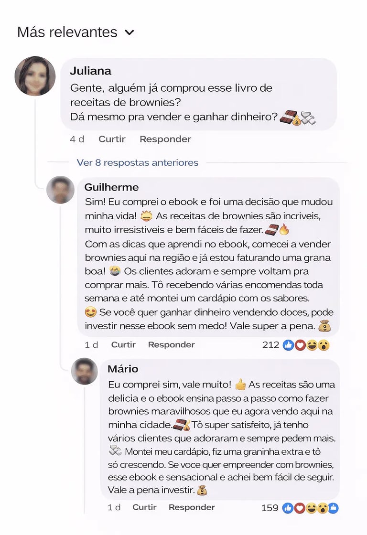Open the Más relevantes sort dropdown
367x535 pixels.
click(67, 32)
